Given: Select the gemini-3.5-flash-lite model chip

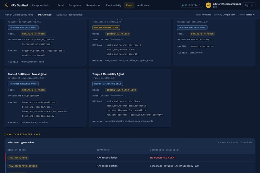Looking at the screenshot, I should [x=121, y=90].
